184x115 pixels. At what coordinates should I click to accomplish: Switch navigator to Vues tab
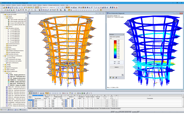click(x=17, y=110)
